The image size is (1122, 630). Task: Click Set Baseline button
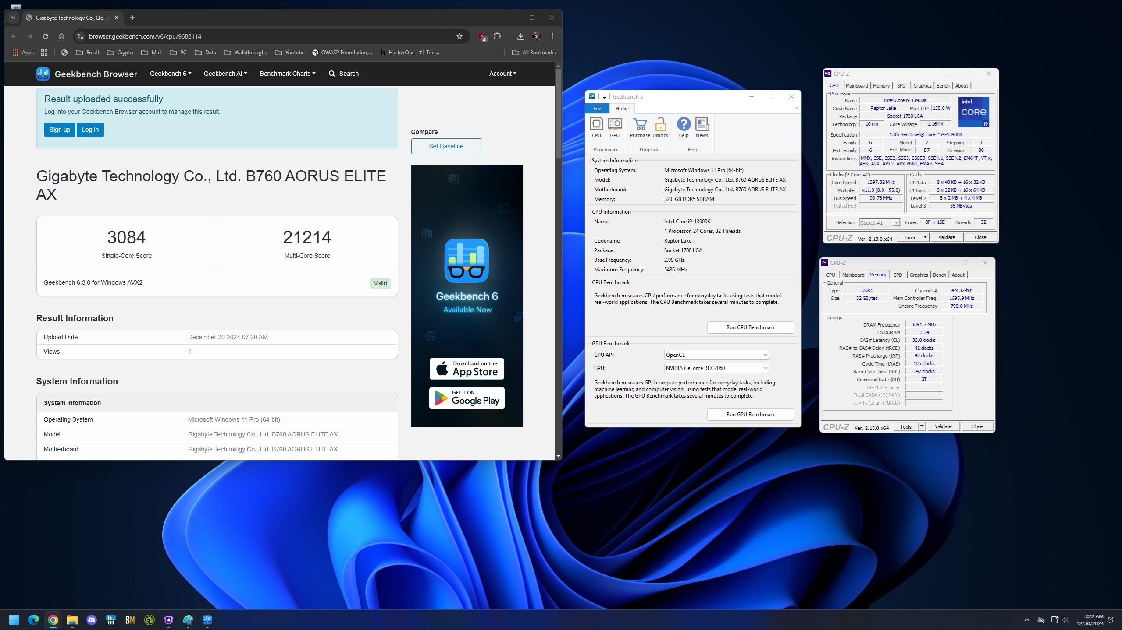[x=446, y=146]
